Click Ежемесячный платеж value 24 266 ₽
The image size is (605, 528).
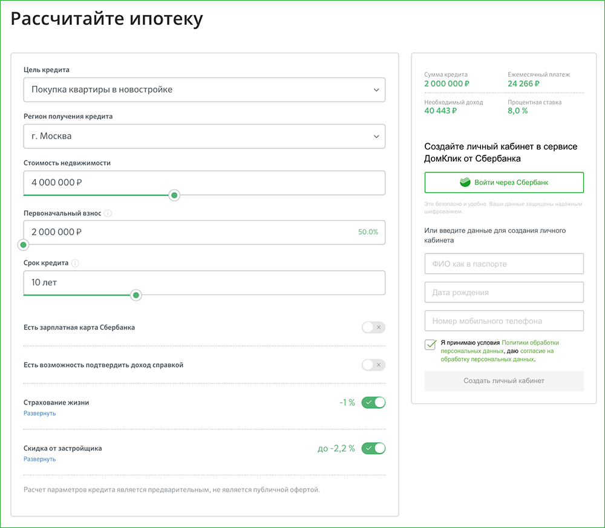[x=523, y=83]
